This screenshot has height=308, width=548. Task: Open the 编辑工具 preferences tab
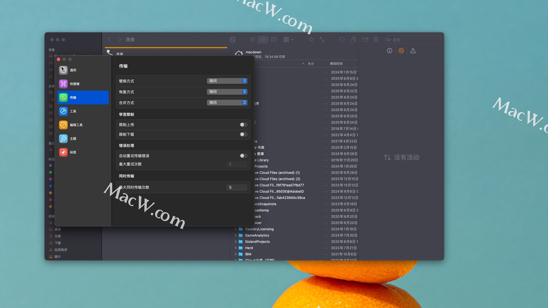(83, 125)
